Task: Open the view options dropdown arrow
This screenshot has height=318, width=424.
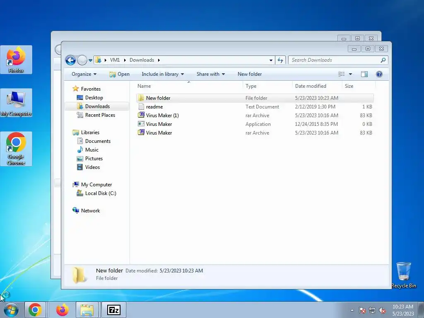Action: point(350,74)
